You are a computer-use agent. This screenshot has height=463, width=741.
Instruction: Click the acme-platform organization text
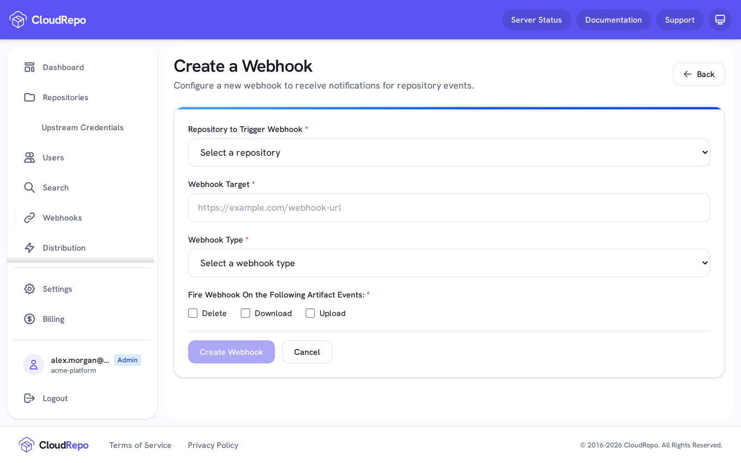tap(73, 371)
